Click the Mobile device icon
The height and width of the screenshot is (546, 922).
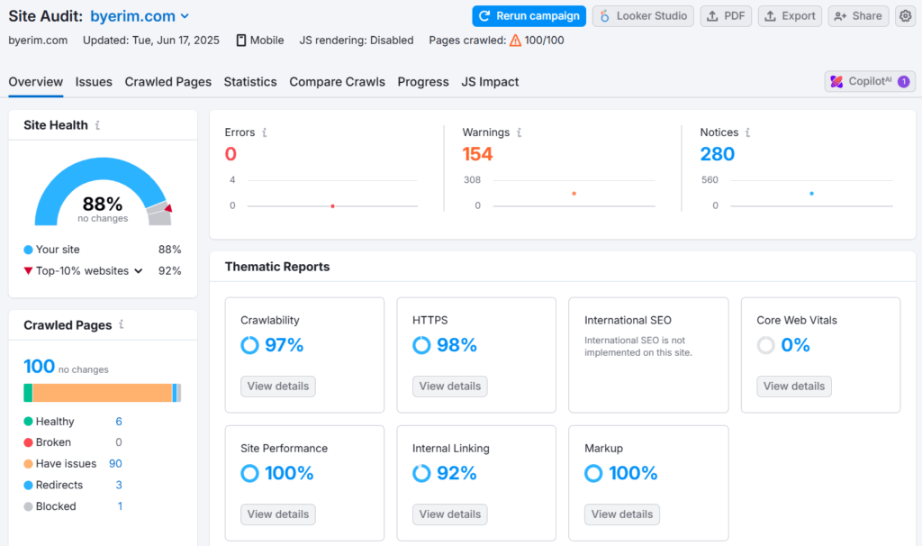click(241, 40)
